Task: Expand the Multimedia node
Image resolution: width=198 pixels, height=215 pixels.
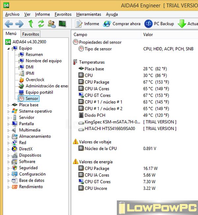Action: [x=9, y=130]
